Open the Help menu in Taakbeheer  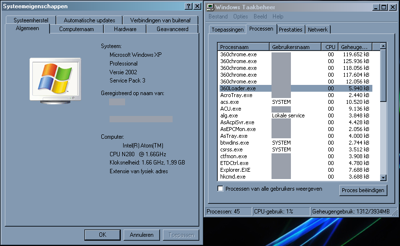click(278, 16)
